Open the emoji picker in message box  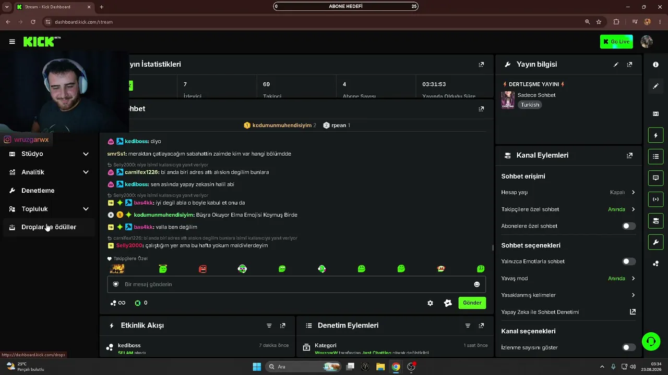476,284
